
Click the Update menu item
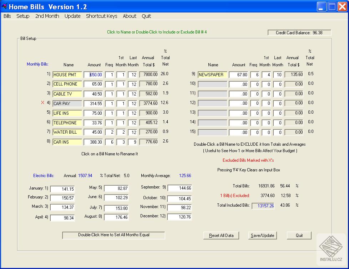[x=72, y=16]
